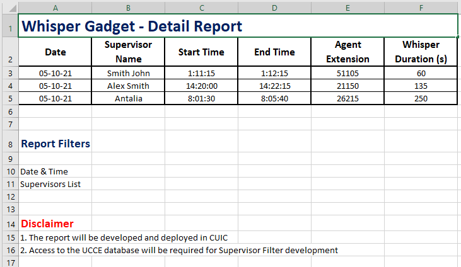Select the Whisper Gadget title cell
This screenshot has height=267, width=461.
coord(132,26)
